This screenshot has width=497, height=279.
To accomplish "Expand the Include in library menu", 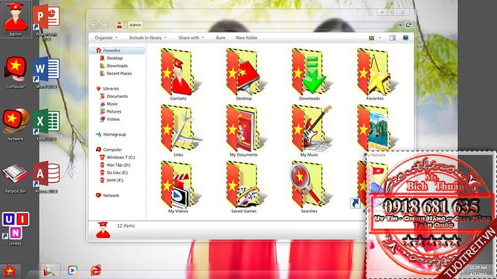I will tap(148, 38).
